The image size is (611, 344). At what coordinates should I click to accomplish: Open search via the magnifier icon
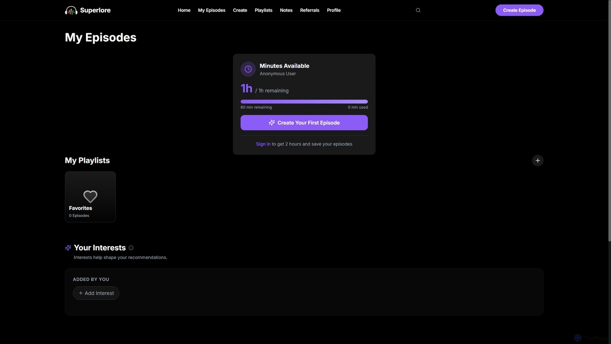pos(418,10)
